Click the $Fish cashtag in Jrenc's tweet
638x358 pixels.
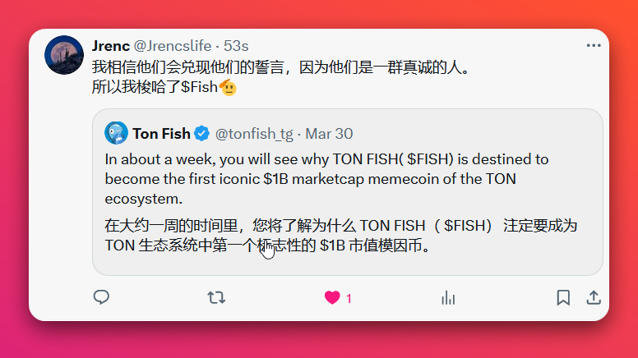point(199,86)
